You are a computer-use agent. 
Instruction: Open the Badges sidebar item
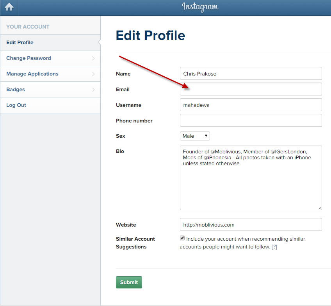coord(16,90)
